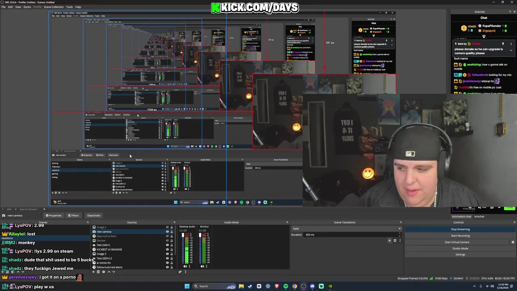Show hidden system tray icons chevron

(474, 286)
